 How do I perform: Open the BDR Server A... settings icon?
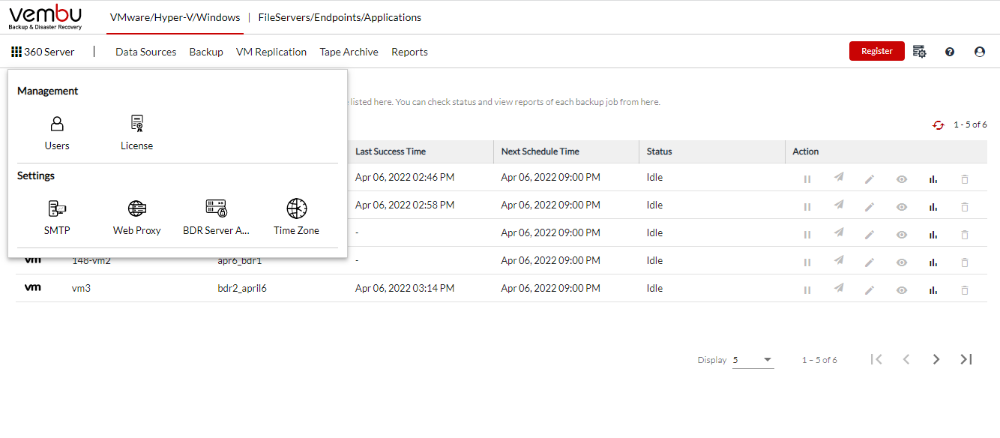tap(217, 208)
